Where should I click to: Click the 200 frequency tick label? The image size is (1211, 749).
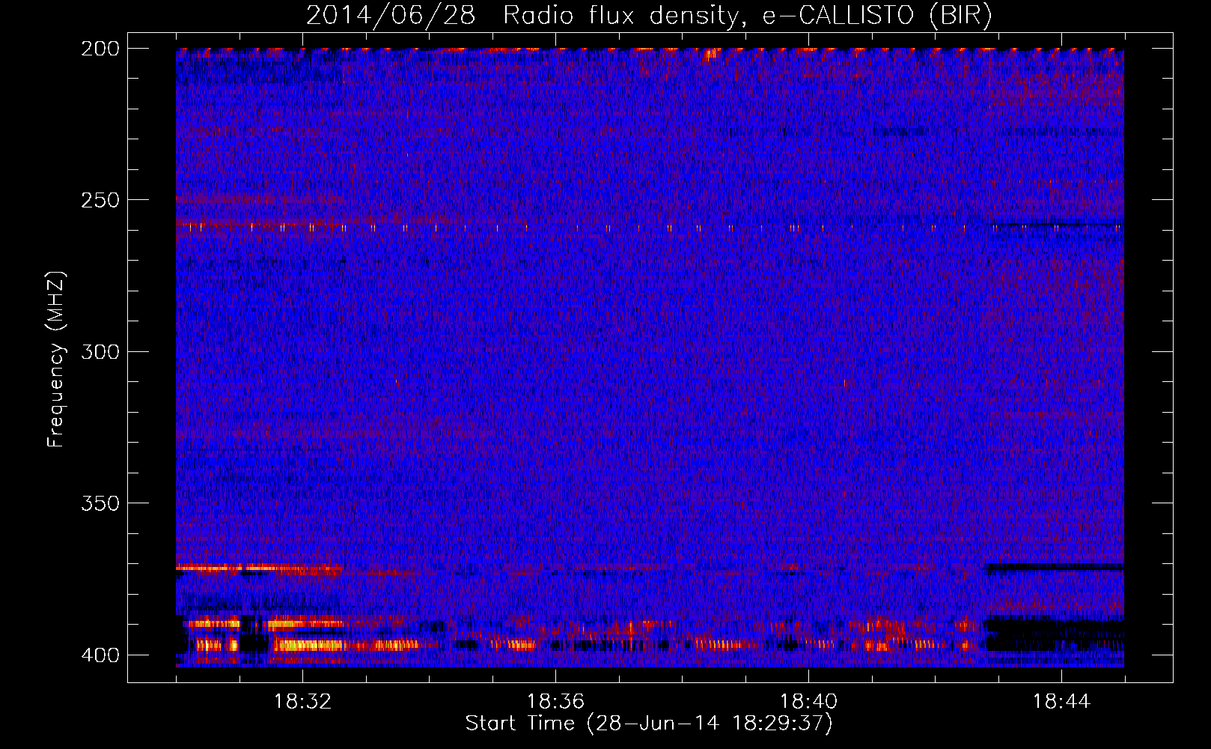(x=100, y=49)
